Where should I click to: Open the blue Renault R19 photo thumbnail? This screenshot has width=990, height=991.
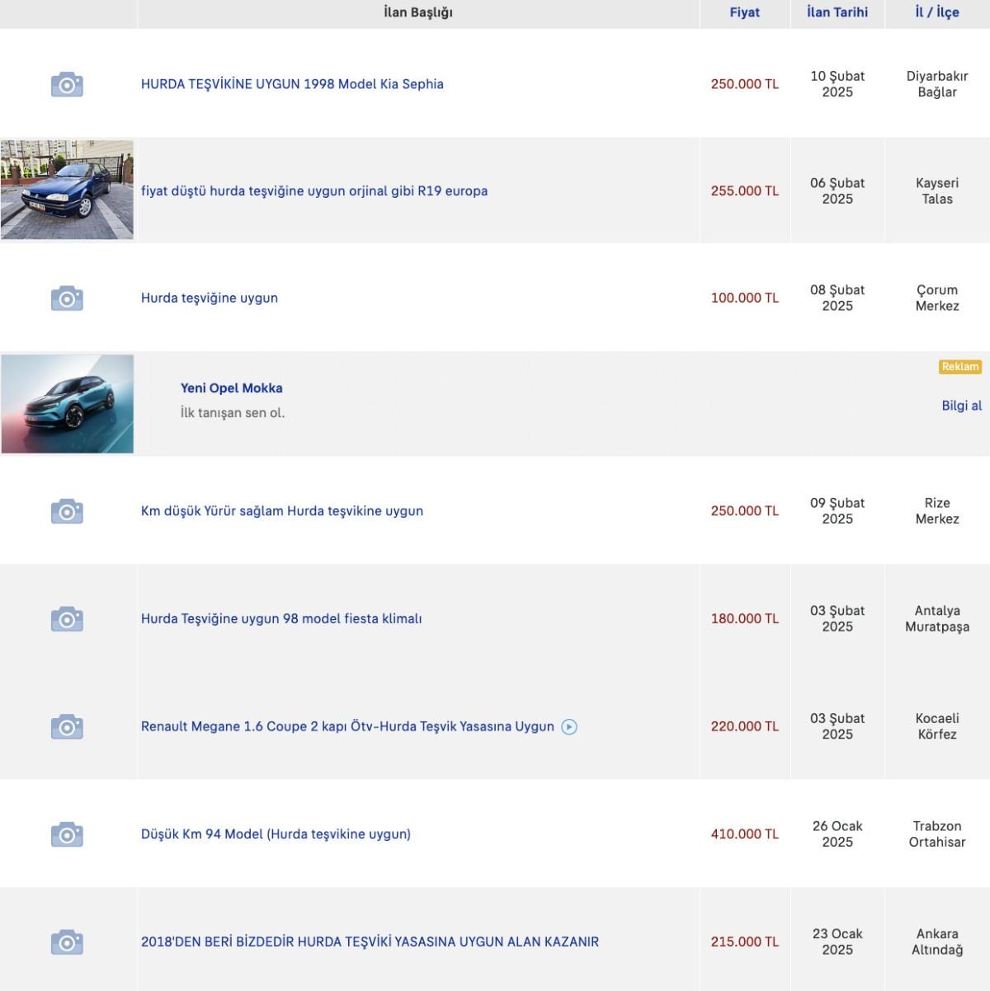click(67, 190)
